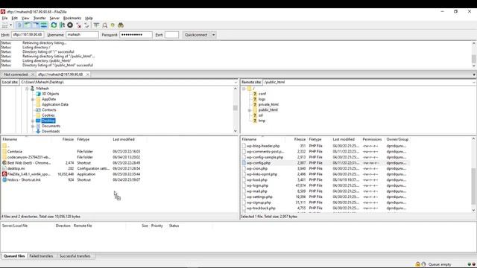
Task: Select the tmp remote folder
Action: pyautogui.click(x=262, y=121)
